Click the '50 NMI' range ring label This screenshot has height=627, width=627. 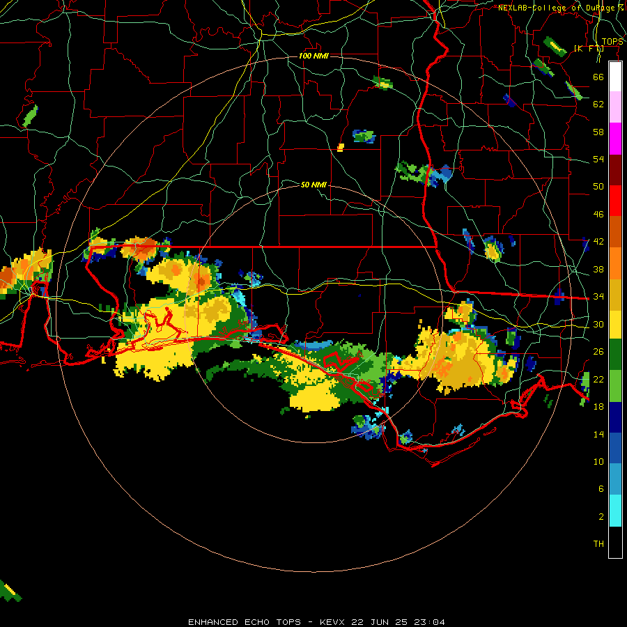click(313, 185)
